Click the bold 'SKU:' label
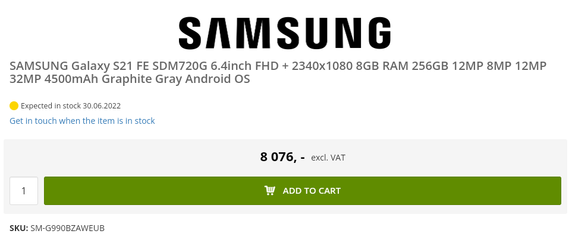The width and height of the screenshot is (569, 237). (18, 228)
